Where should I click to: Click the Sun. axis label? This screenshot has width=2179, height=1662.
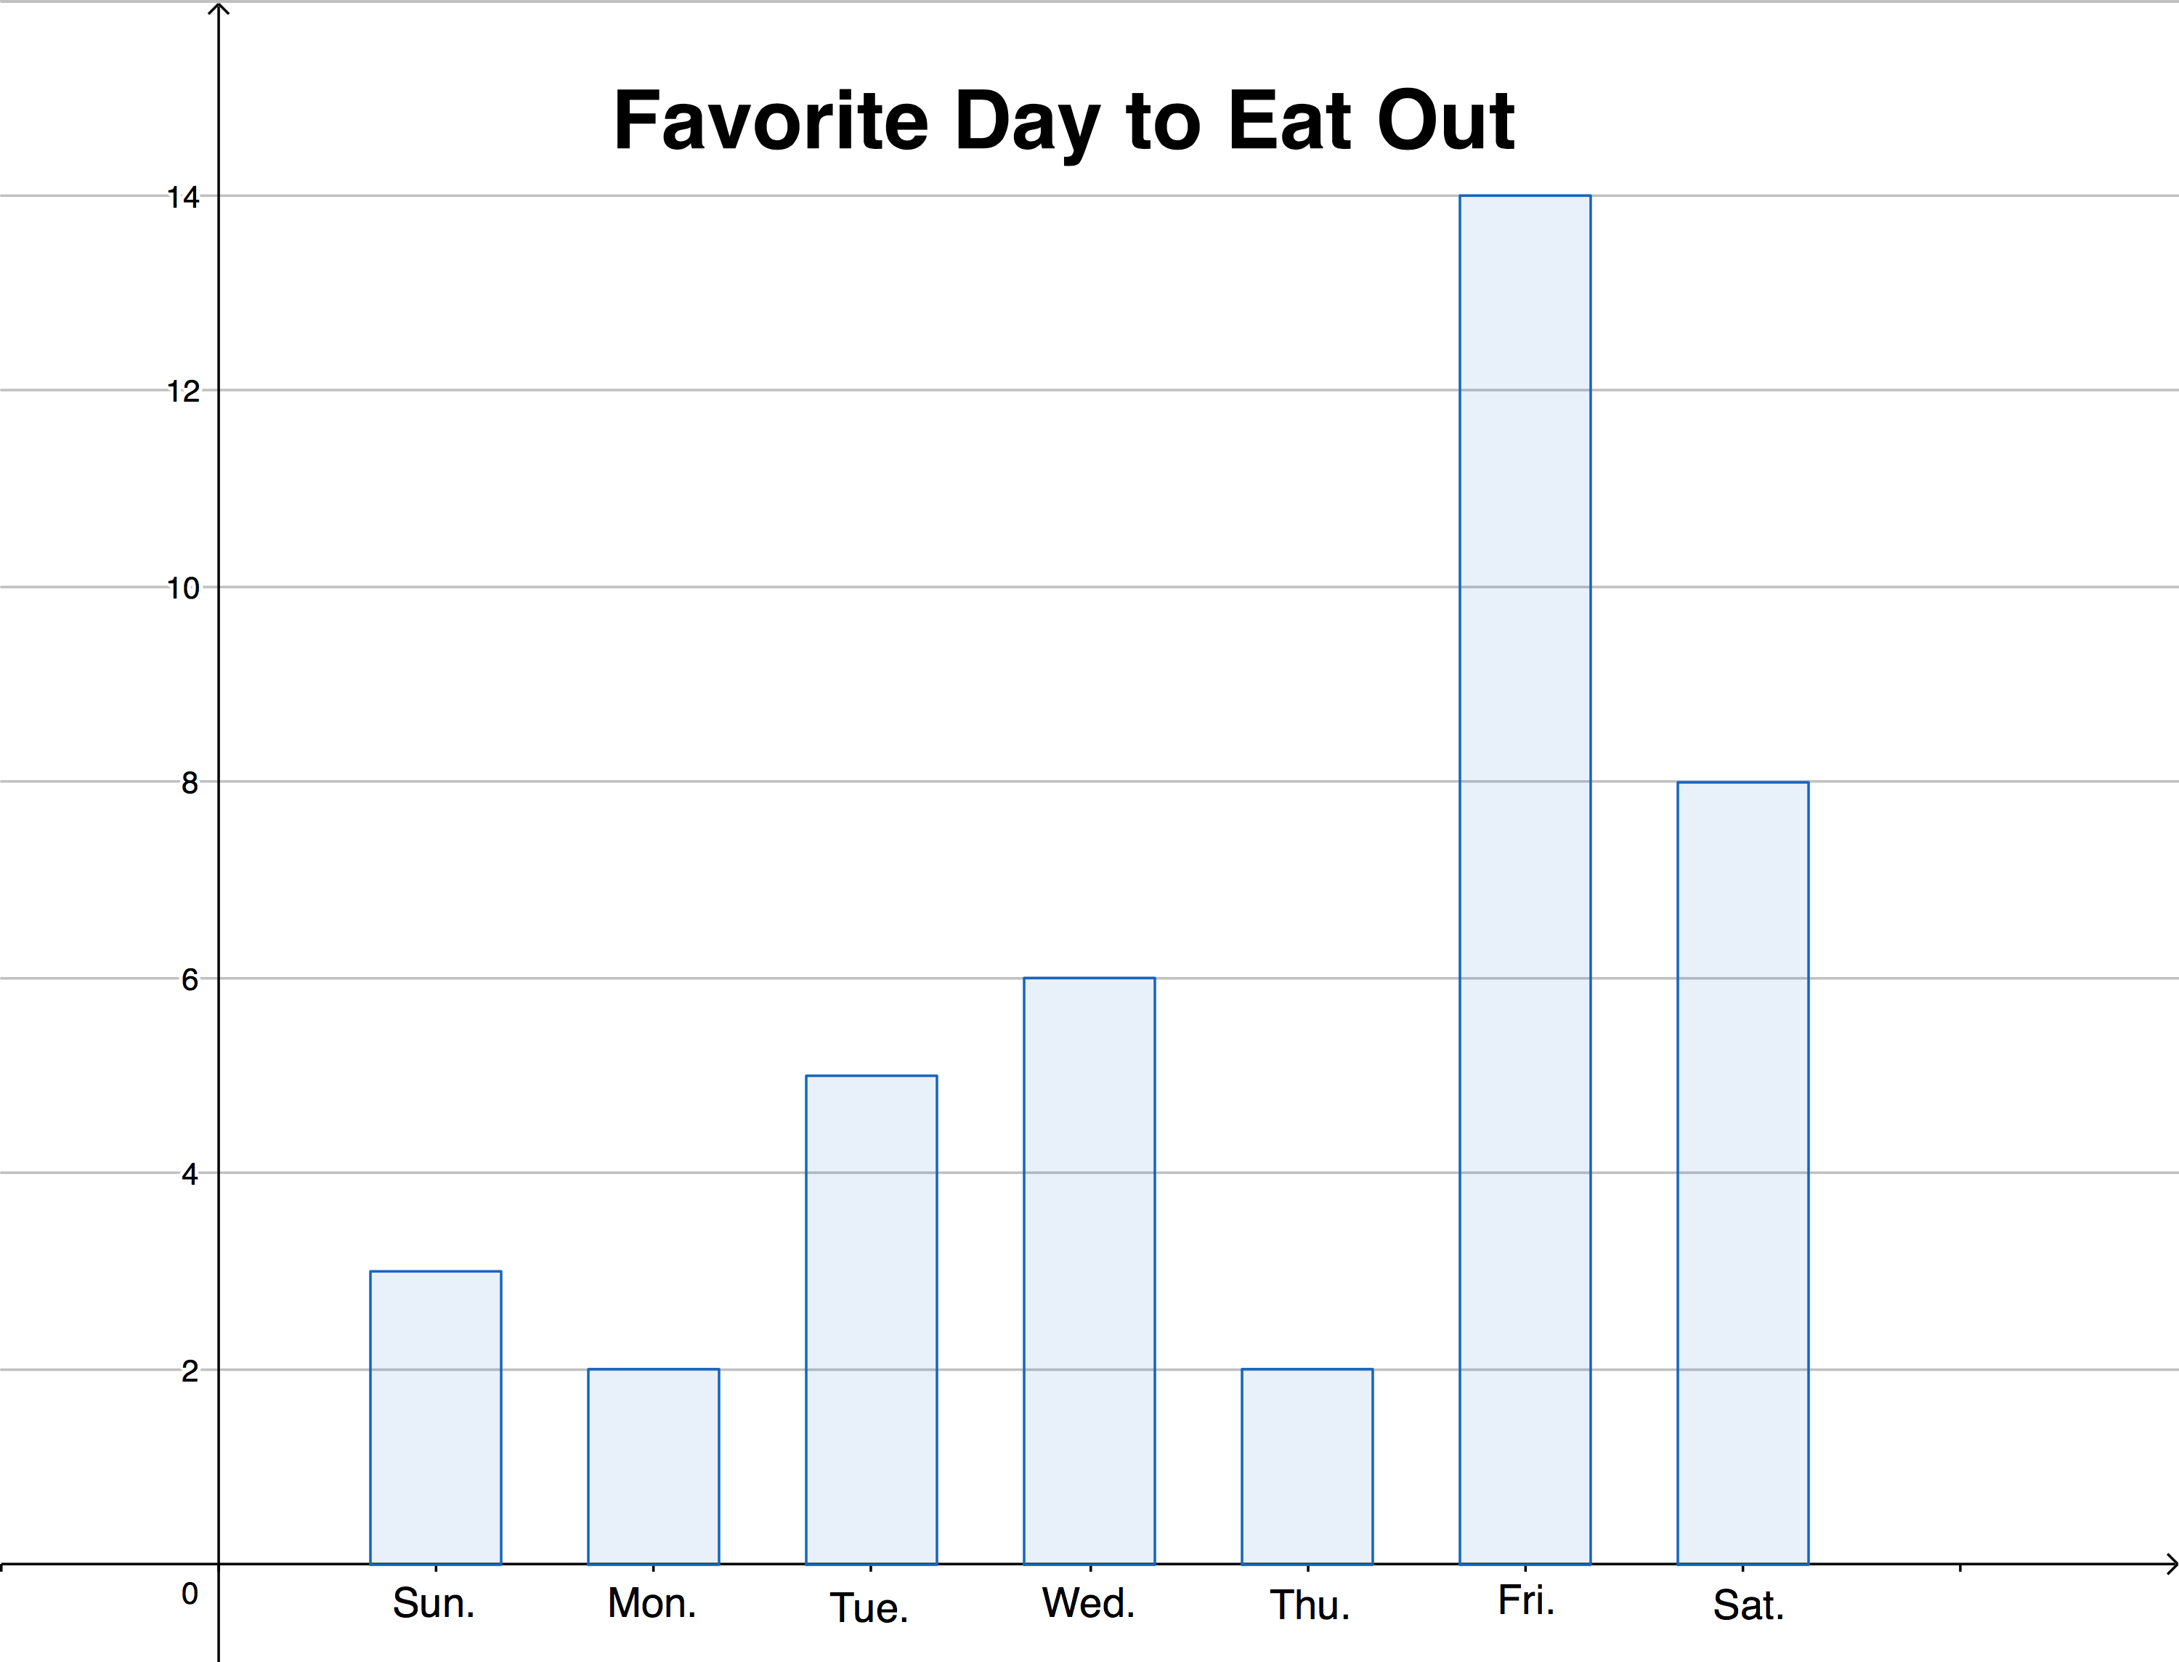click(x=433, y=1604)
